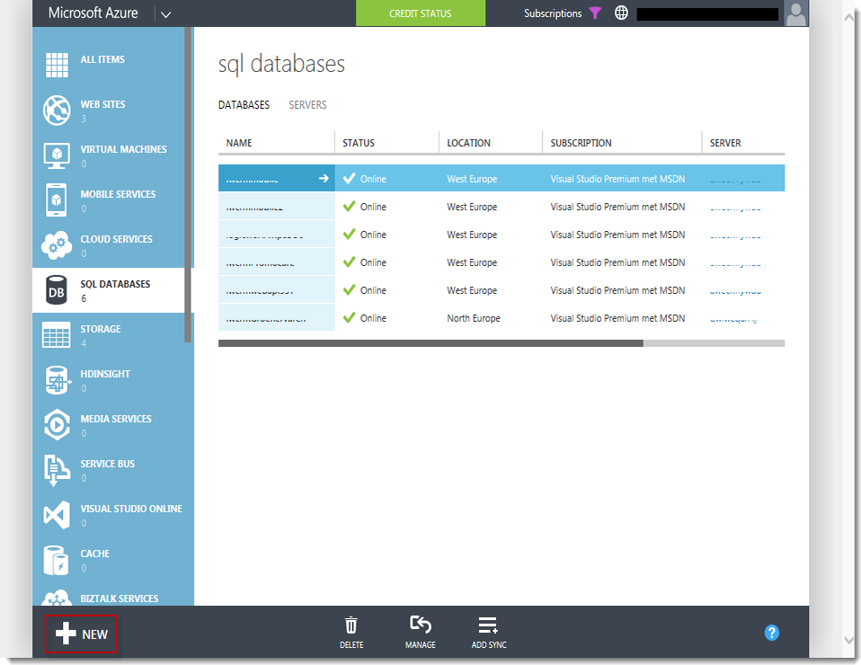Sort by the Server column header
Image resolution: width=861 pixels, height=665 pixels.
pyautogui.click(x=725, y=143)
